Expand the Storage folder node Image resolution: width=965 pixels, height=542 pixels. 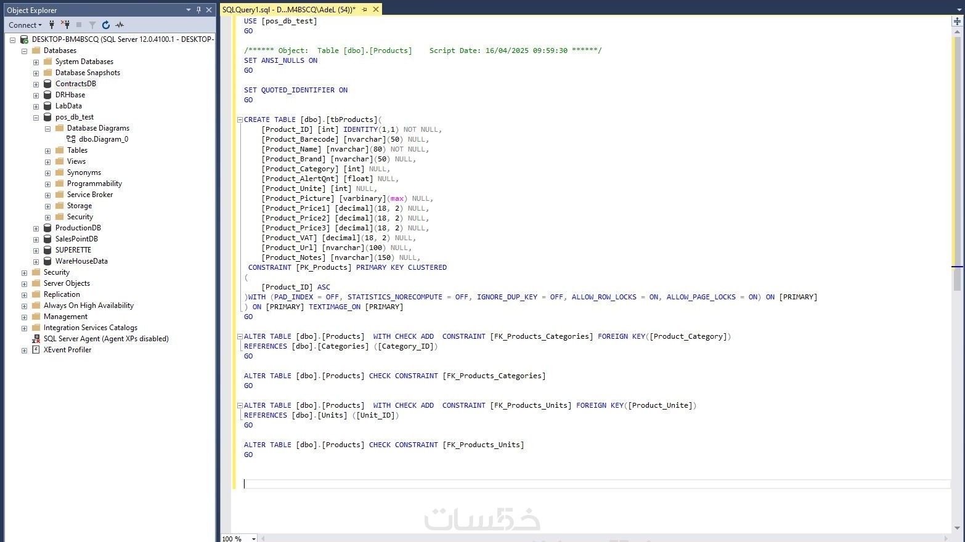(x=47, y=206)
